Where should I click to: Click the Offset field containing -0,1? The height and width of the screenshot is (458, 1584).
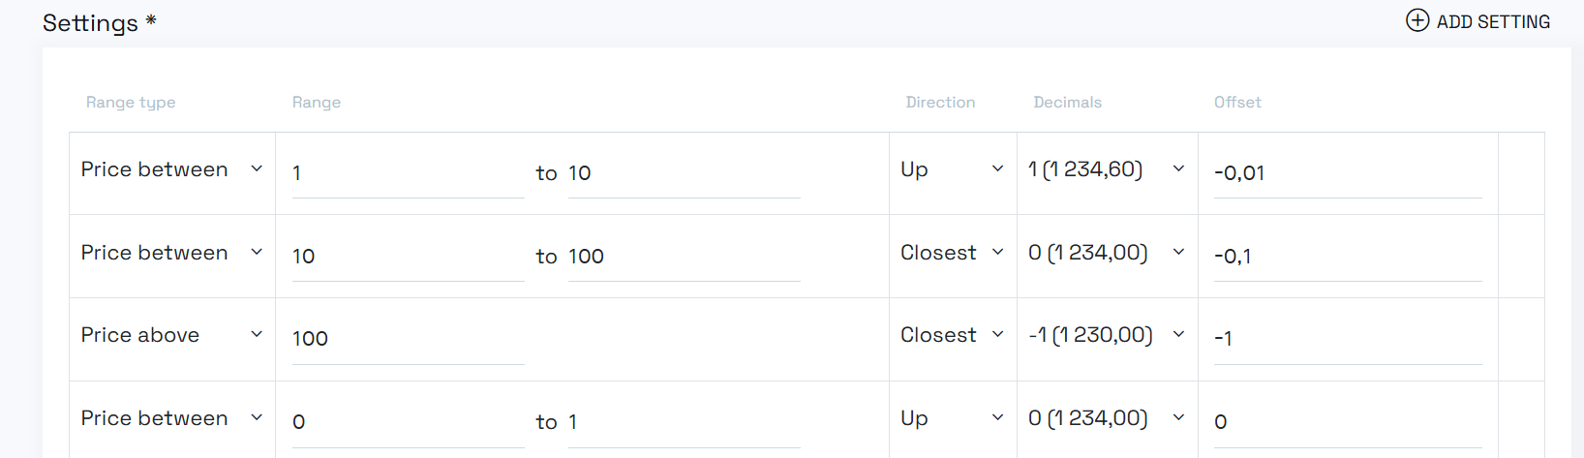pos(1347,257)
